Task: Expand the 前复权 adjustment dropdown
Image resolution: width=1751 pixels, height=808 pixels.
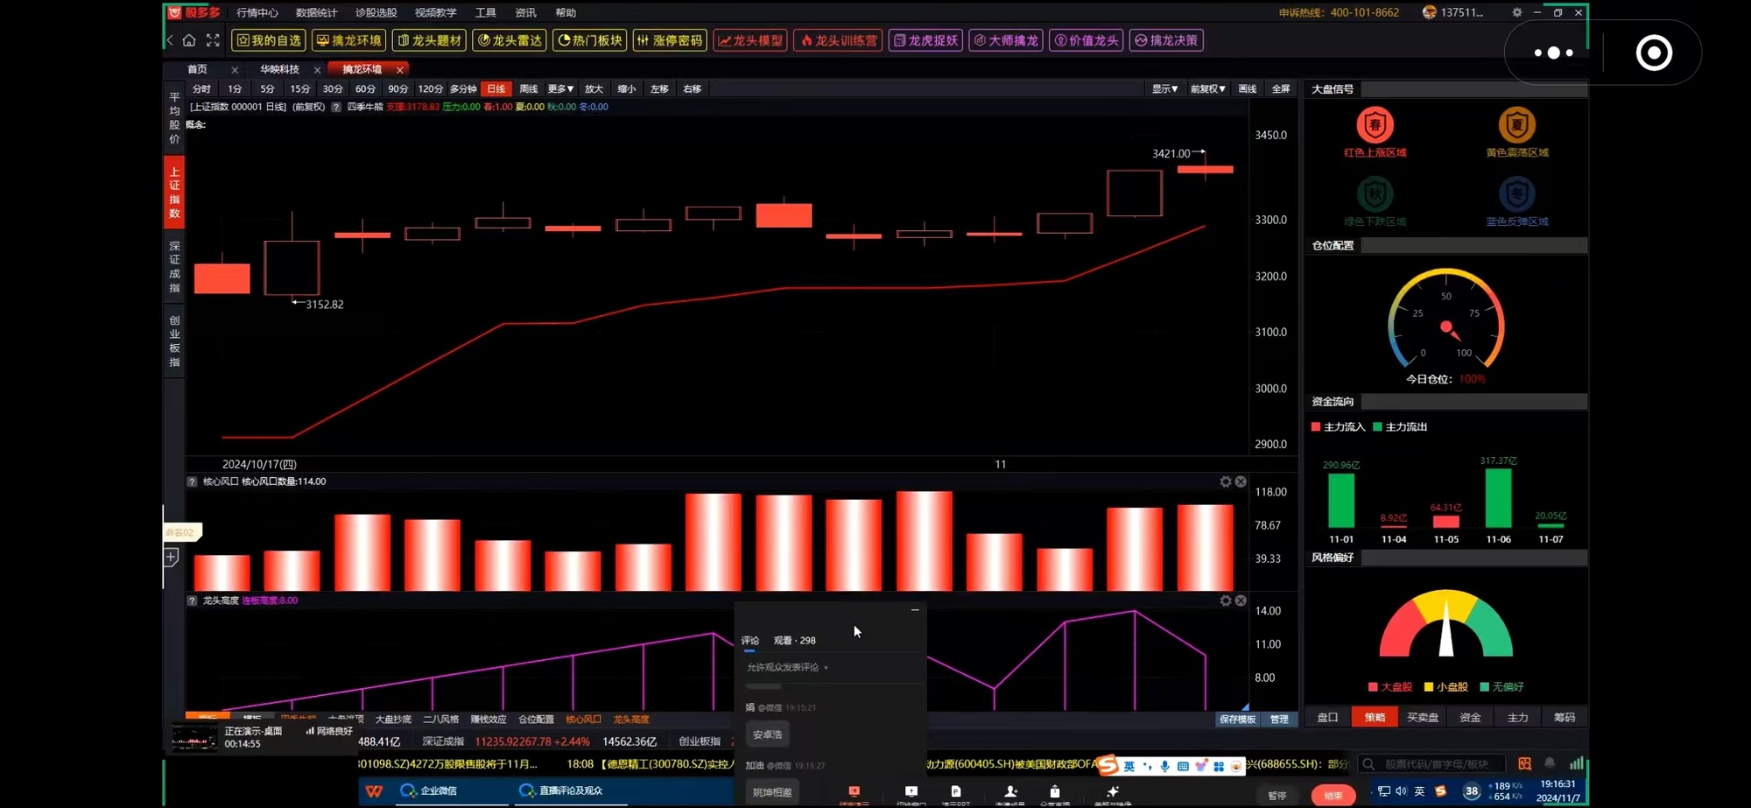Action: pos(1207,89)
